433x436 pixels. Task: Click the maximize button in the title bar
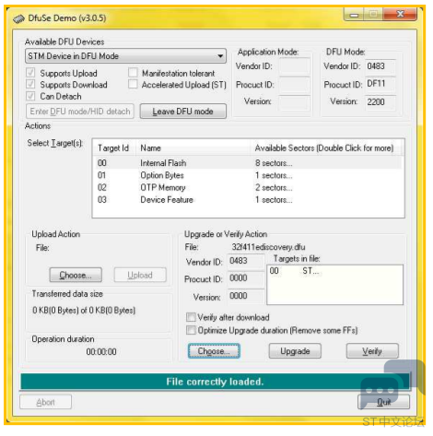click(373, 14)
